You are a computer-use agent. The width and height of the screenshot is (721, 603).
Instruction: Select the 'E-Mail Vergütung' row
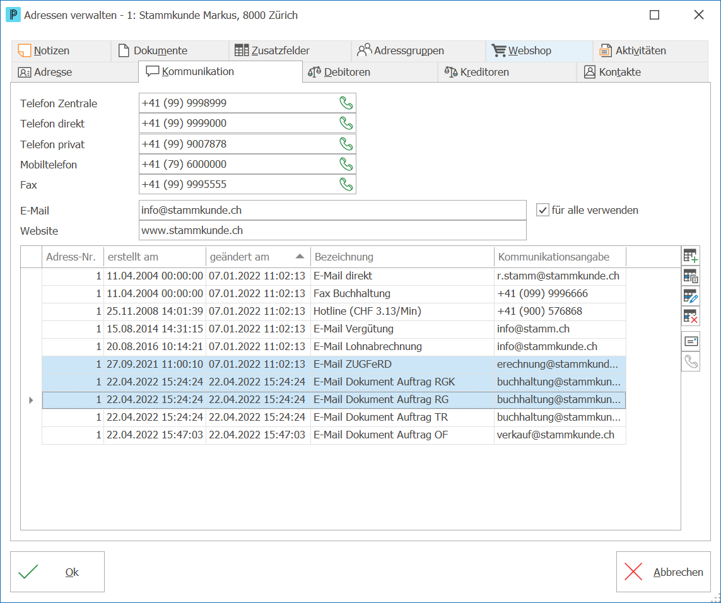click(334, 329)
